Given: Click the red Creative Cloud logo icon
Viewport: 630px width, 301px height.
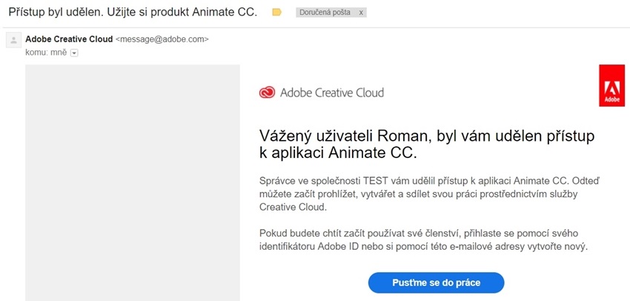Looking at the screenshot, I should coord(267,93).
